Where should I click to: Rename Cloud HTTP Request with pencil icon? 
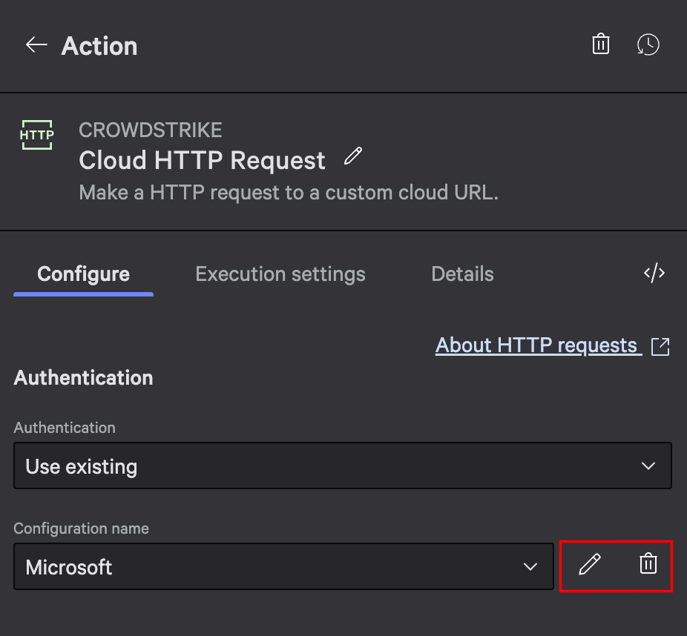[353, 156]
